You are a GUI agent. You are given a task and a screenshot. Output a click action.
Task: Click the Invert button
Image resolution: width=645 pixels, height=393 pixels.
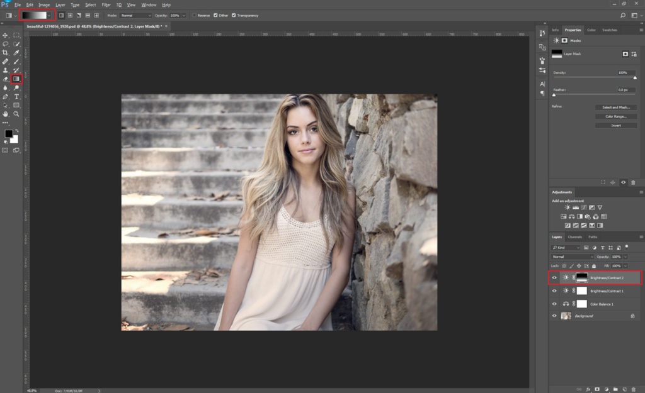615,125
